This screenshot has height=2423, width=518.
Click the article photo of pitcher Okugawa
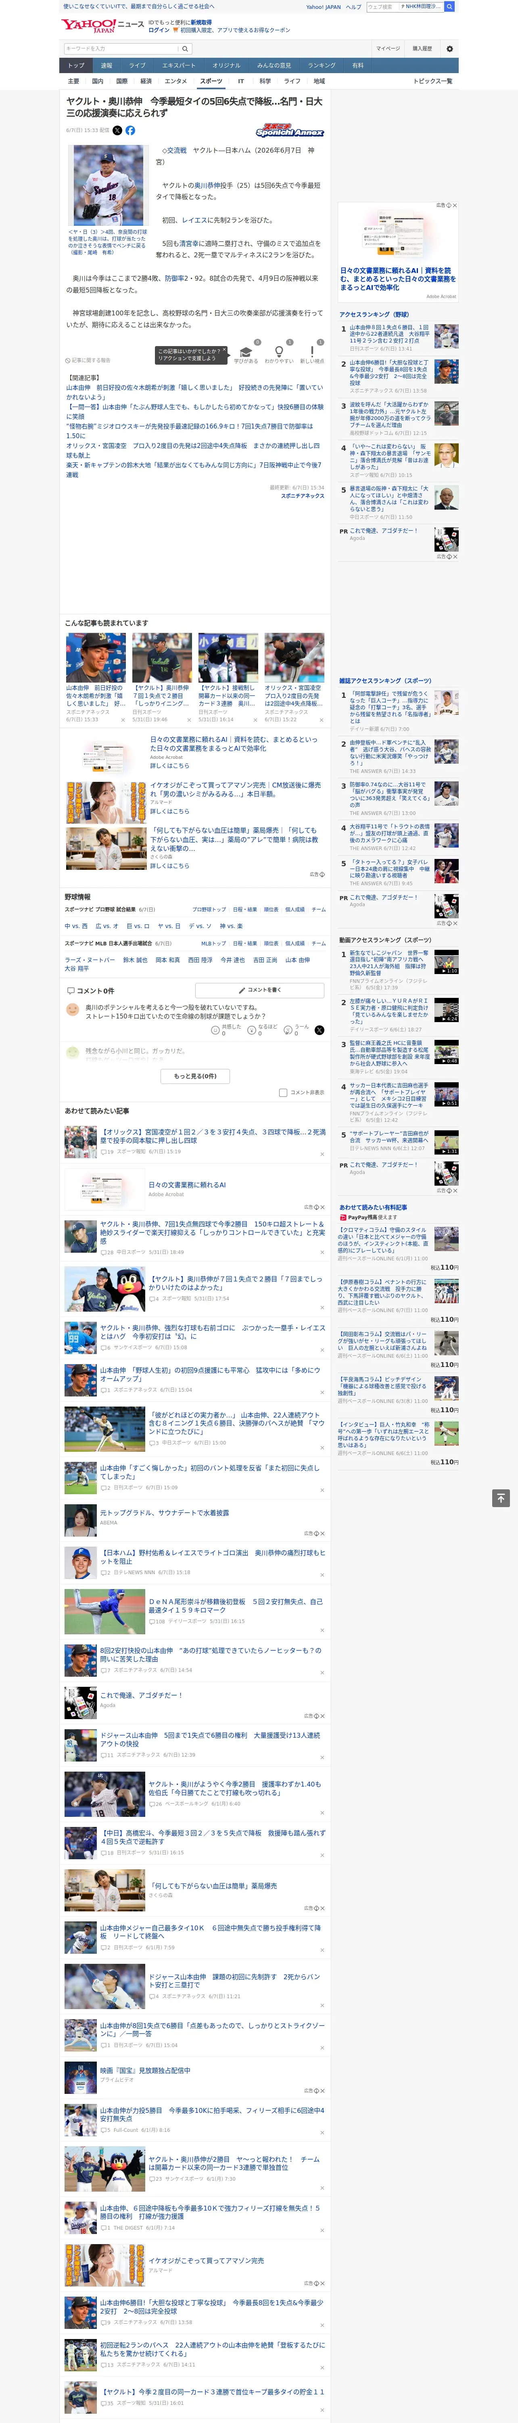click(108, 185)
